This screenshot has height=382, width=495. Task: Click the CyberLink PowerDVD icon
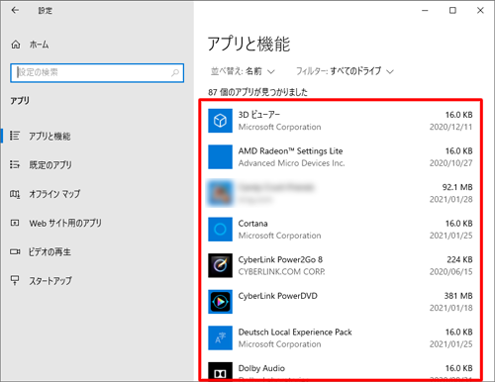(220, 302)
